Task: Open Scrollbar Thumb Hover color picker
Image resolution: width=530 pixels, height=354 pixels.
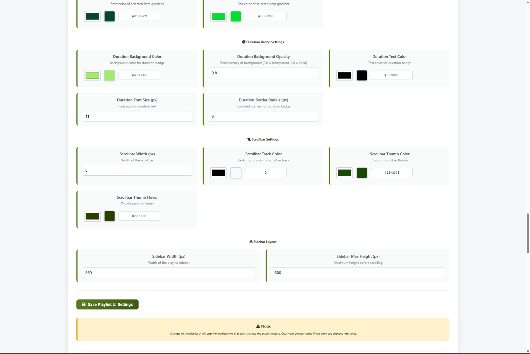Action: [92, 216]
